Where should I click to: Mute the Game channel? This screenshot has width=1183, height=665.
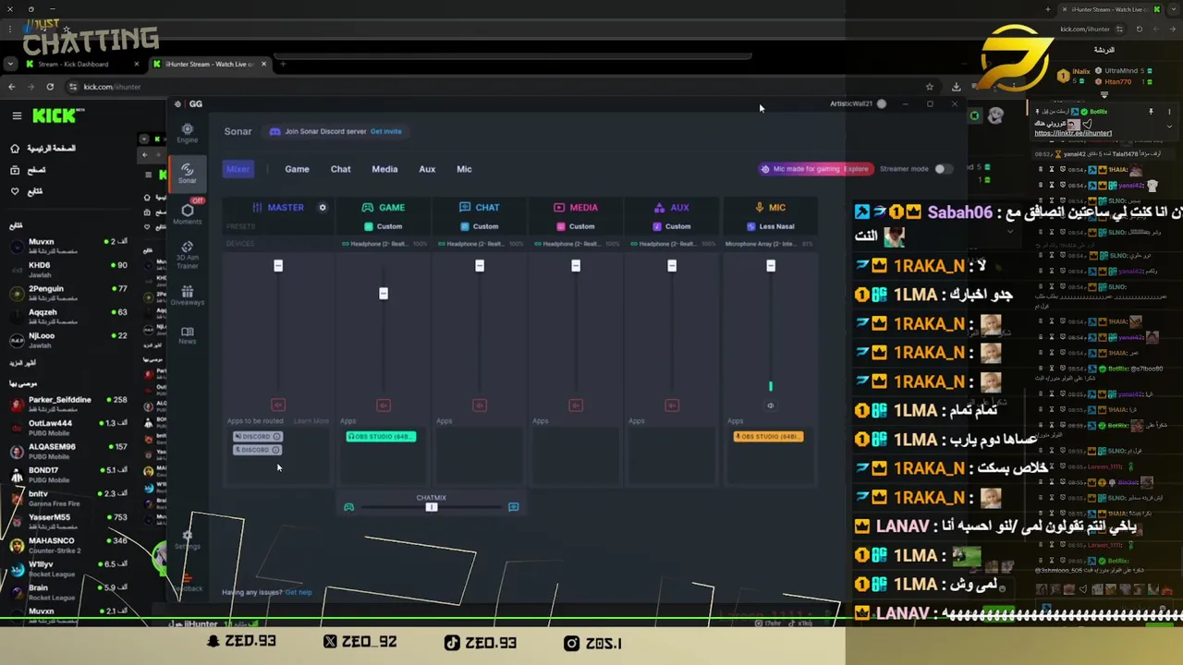click(x=384, y=405)
